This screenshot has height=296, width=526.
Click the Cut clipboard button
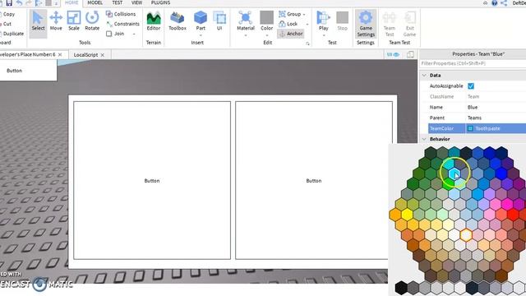[x=6, y=24]
